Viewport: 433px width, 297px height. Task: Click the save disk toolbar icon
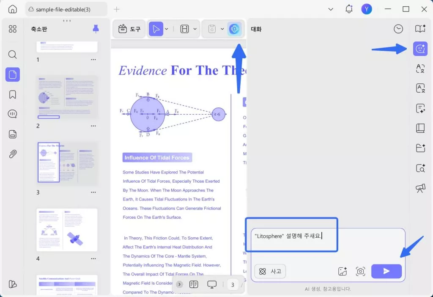[x=212, y=29]
